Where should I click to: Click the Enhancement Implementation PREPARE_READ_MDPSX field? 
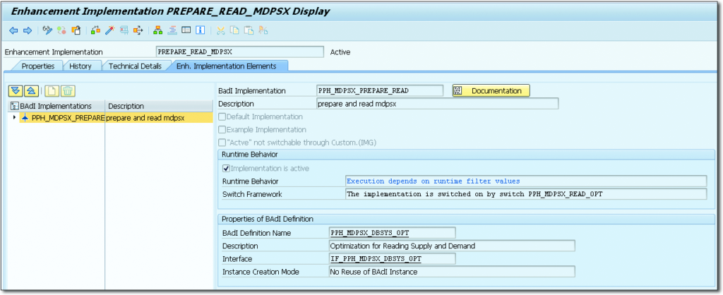coord(240,52)
